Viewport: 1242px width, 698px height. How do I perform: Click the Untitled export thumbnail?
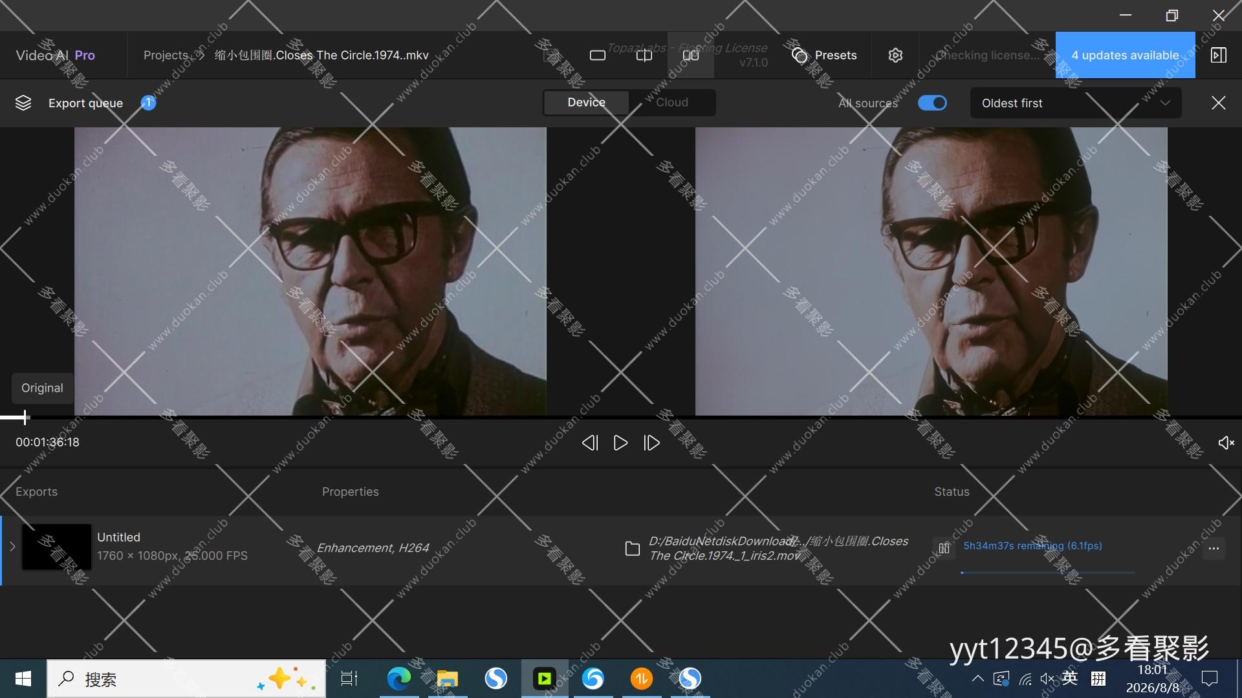click(x=57, y=547)
